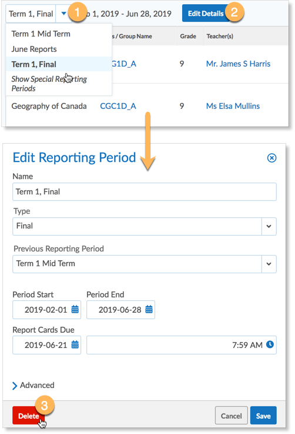Open the Previous Reporting Period dropdown
The image size is (295, 434).
145,264
